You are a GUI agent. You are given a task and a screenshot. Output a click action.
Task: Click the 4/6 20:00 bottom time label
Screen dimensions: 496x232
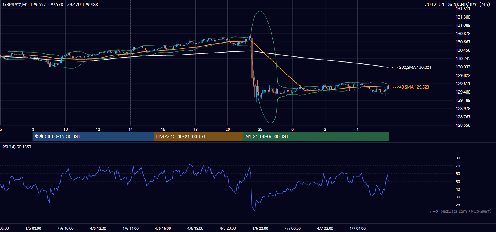tap(228, 229)
